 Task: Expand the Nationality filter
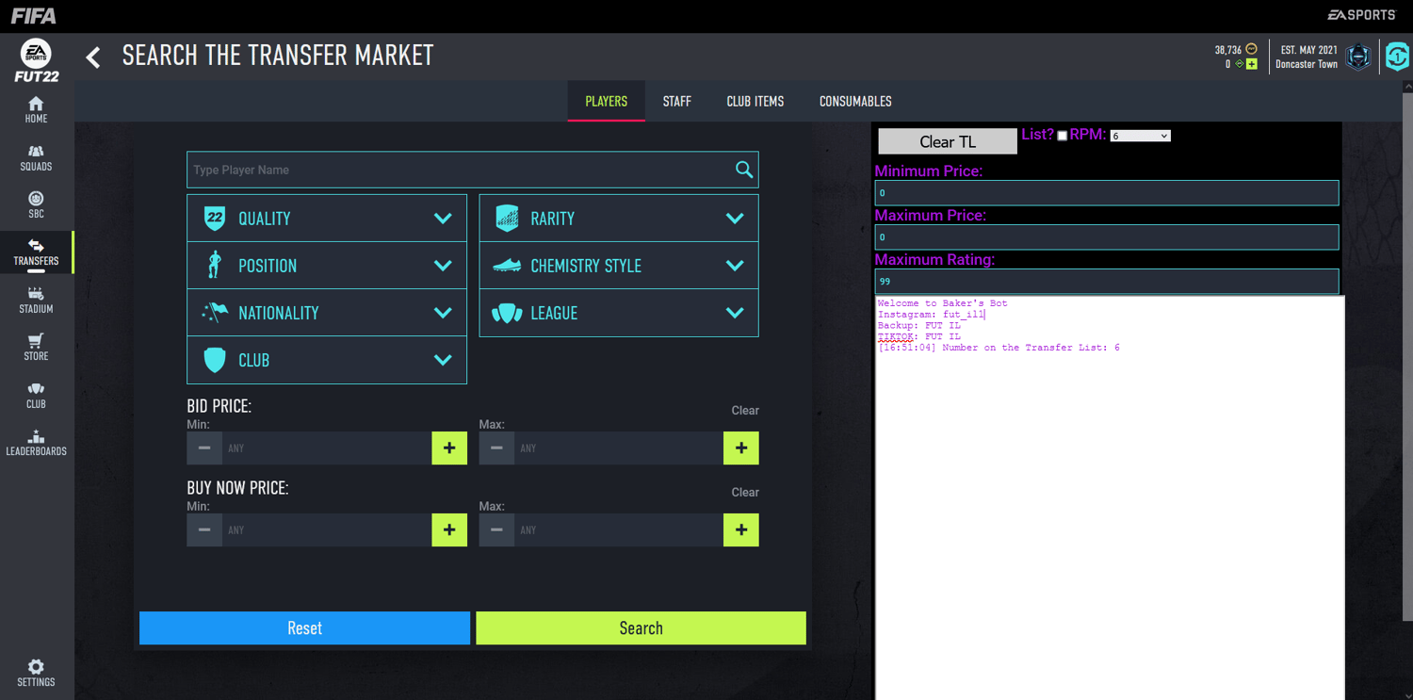pyautogui.click(x=327, y=313)
